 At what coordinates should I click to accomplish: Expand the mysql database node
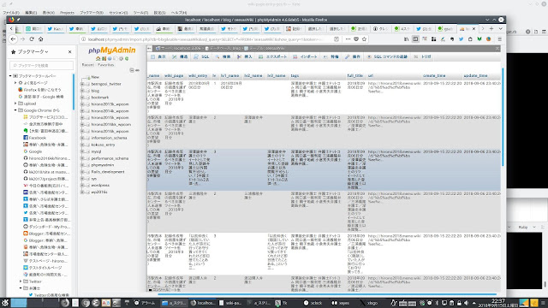click(82, 151)
